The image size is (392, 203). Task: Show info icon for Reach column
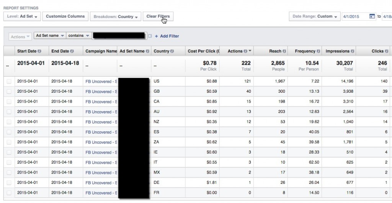click(284, 51)
